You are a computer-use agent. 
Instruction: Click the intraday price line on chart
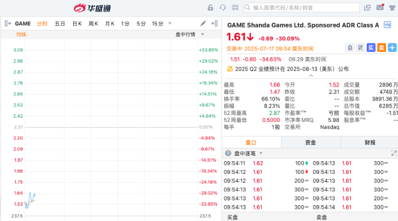(x=30, y=199)
